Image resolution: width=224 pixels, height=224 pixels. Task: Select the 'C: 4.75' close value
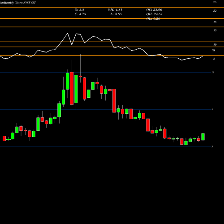(x=80, y=14)
